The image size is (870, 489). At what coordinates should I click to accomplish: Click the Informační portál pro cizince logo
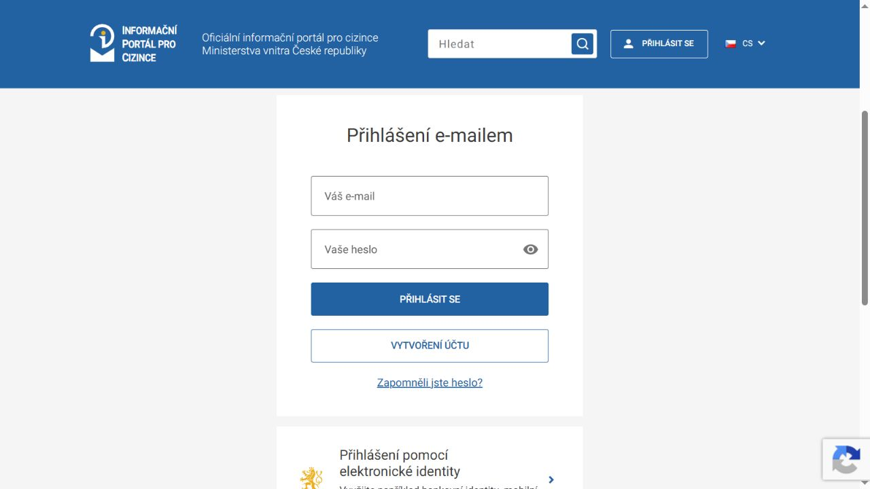click(133, 43)
